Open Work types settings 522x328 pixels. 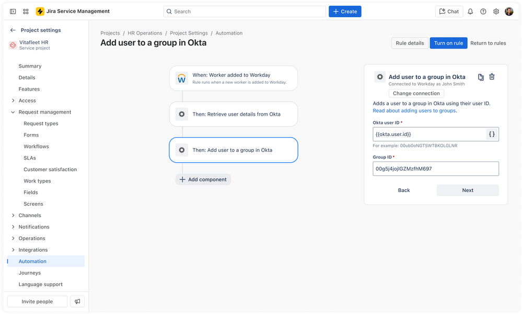(37, 181)
